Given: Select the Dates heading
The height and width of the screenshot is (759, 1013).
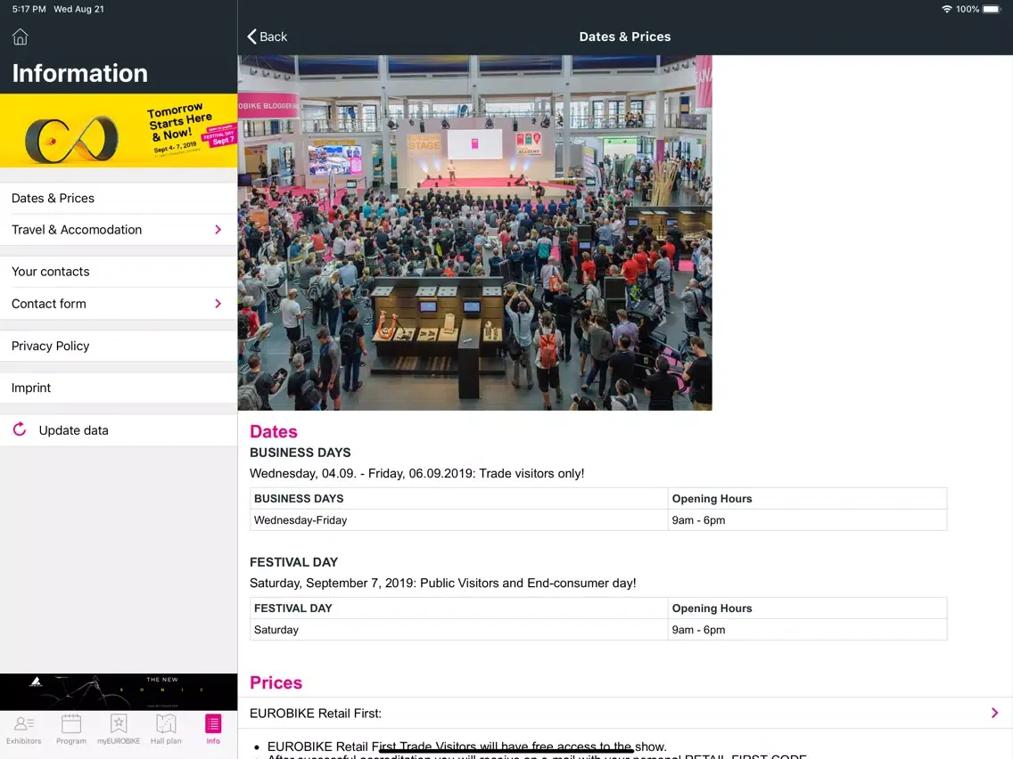Looking at the screenshot, I should pos(274,432).
